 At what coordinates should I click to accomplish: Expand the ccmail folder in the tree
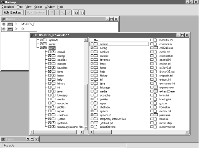(53, 52)
